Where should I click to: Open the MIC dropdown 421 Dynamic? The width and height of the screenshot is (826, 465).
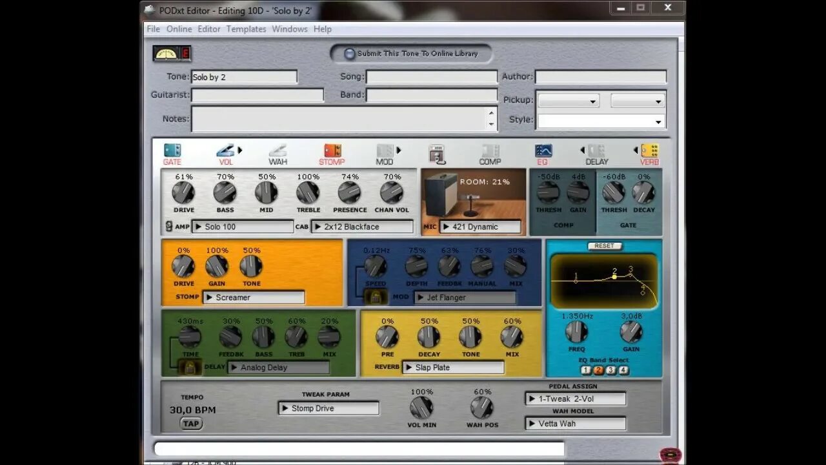click(x=481, y=227)
